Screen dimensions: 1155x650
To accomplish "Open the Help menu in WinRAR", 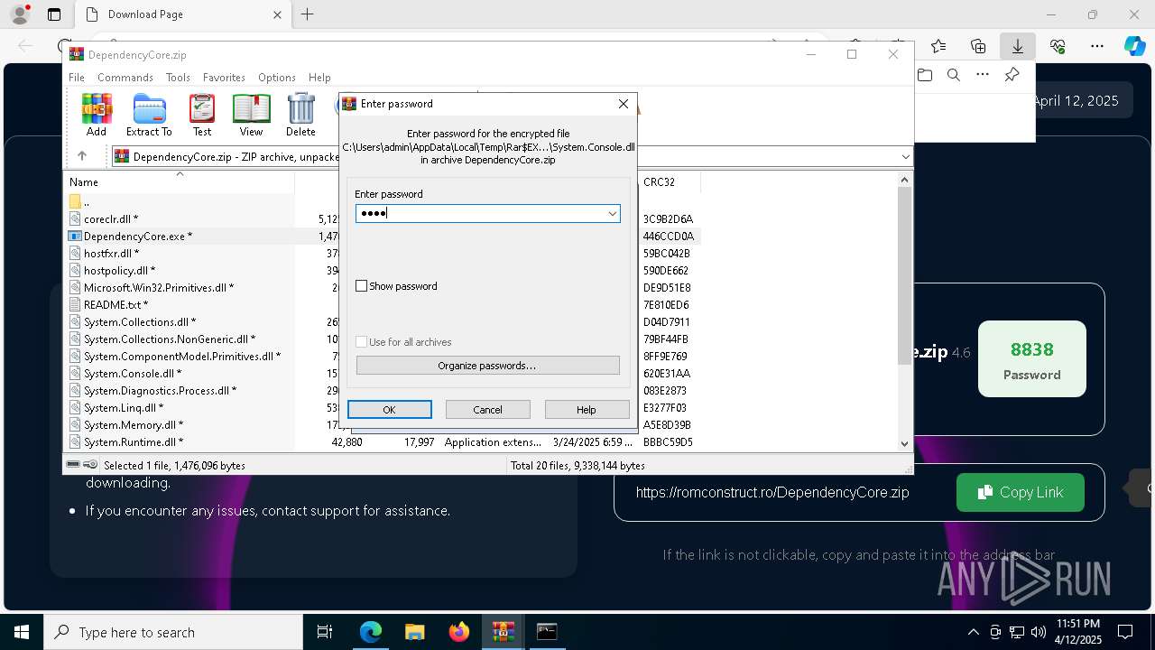I will click(x=319, y=78).
